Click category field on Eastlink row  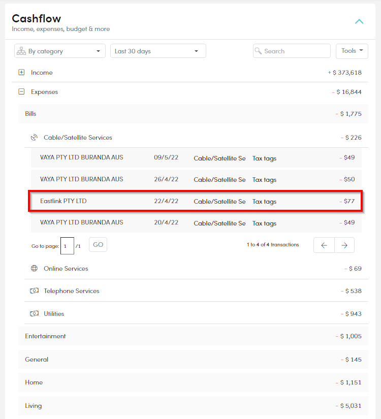[219, 202]
